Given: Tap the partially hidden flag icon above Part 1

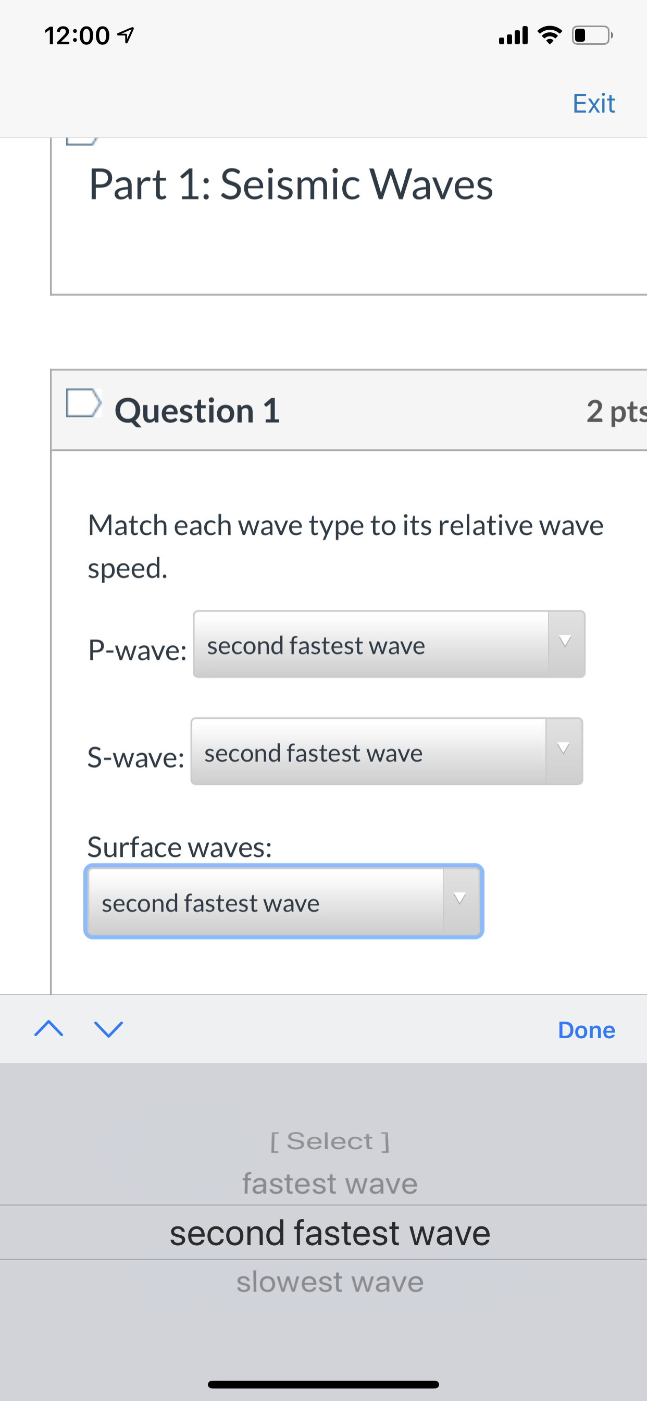Looking at the screenshot, I should [x=82, y=141].
